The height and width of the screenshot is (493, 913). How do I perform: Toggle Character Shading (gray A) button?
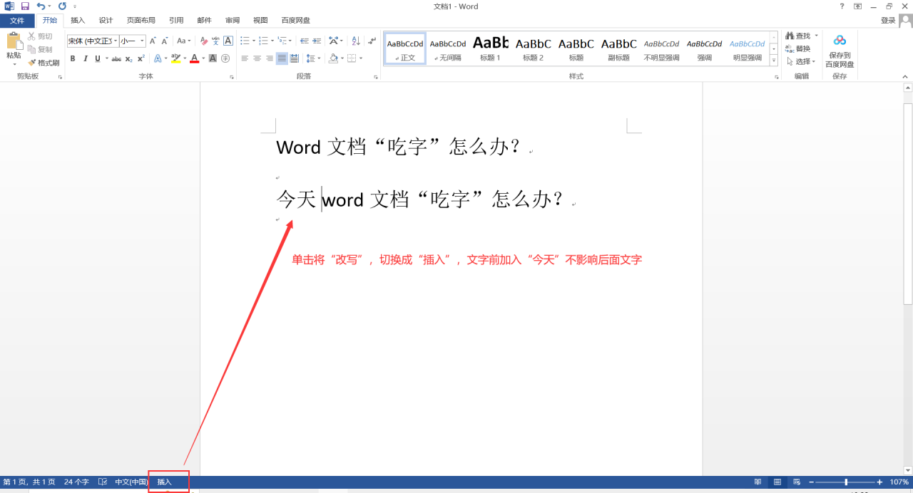[213, 58]
